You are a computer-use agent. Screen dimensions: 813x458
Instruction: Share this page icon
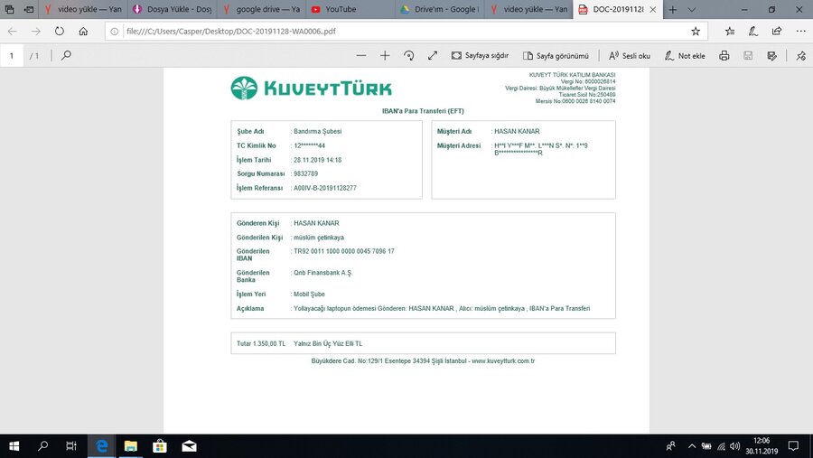(x=777, y=31)
